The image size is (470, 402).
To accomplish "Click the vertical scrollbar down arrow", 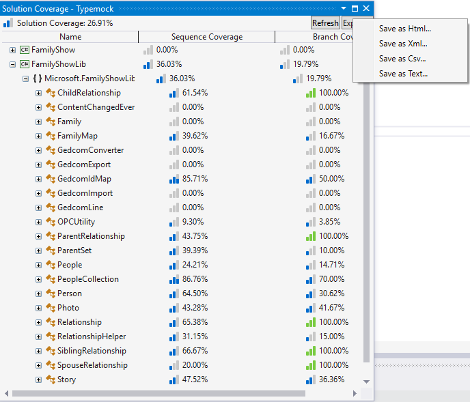I will (x=366, y=382).
